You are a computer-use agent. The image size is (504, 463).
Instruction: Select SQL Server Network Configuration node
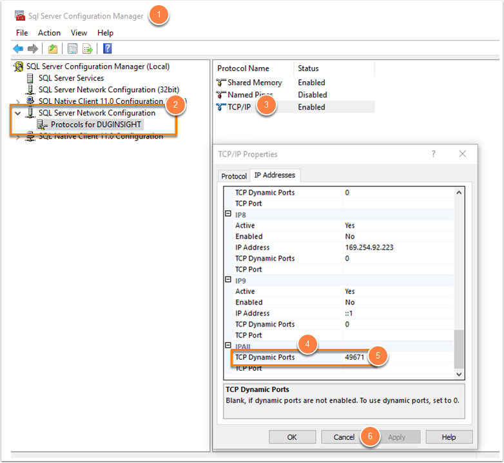coord(97,113)
